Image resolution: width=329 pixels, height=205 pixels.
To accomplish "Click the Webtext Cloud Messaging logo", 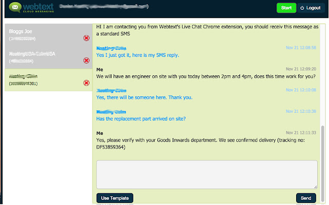I will click(x=31, y=8).
